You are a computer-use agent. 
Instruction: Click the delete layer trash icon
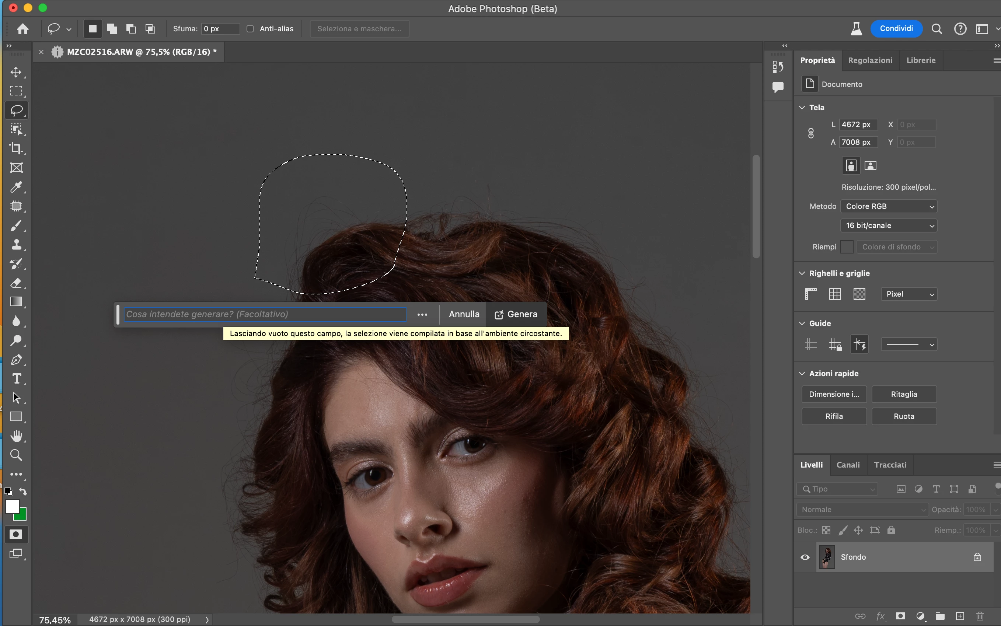pos(980,616)
